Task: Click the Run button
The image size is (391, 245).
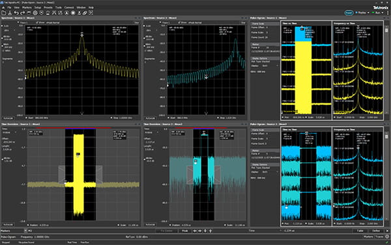Action: click(x=377, y=12)
